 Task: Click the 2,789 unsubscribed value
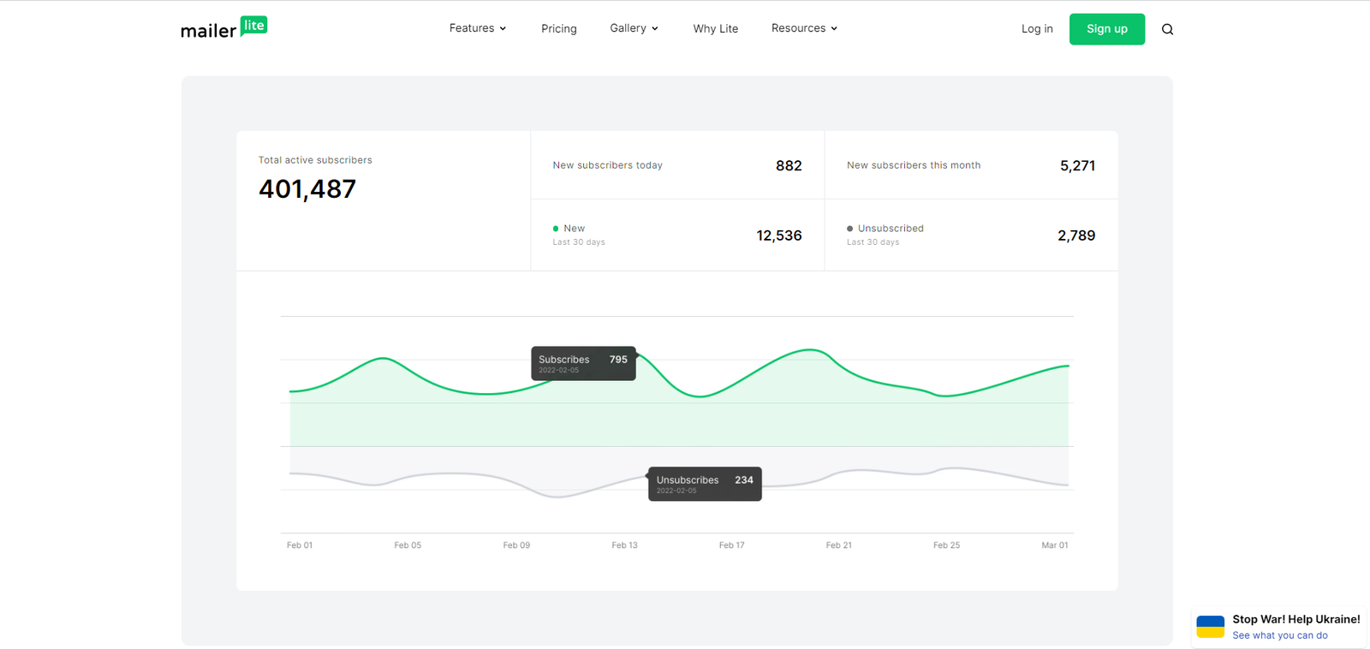click(x=1076, y=235)
